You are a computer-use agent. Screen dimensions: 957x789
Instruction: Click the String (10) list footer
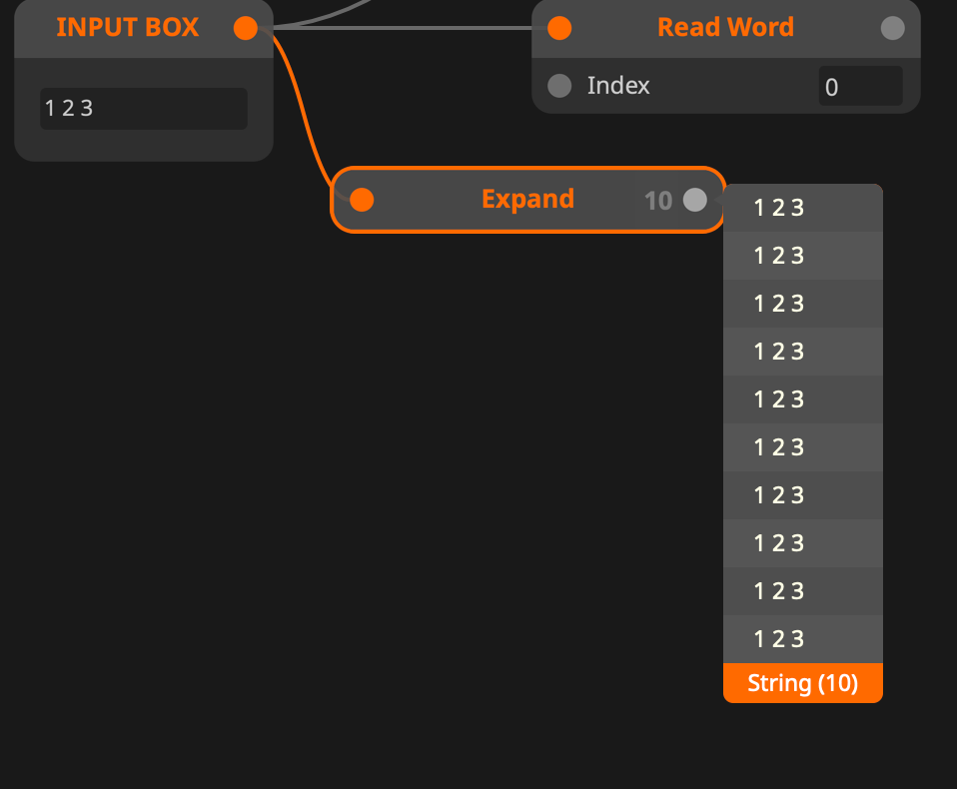coord(802,683)
